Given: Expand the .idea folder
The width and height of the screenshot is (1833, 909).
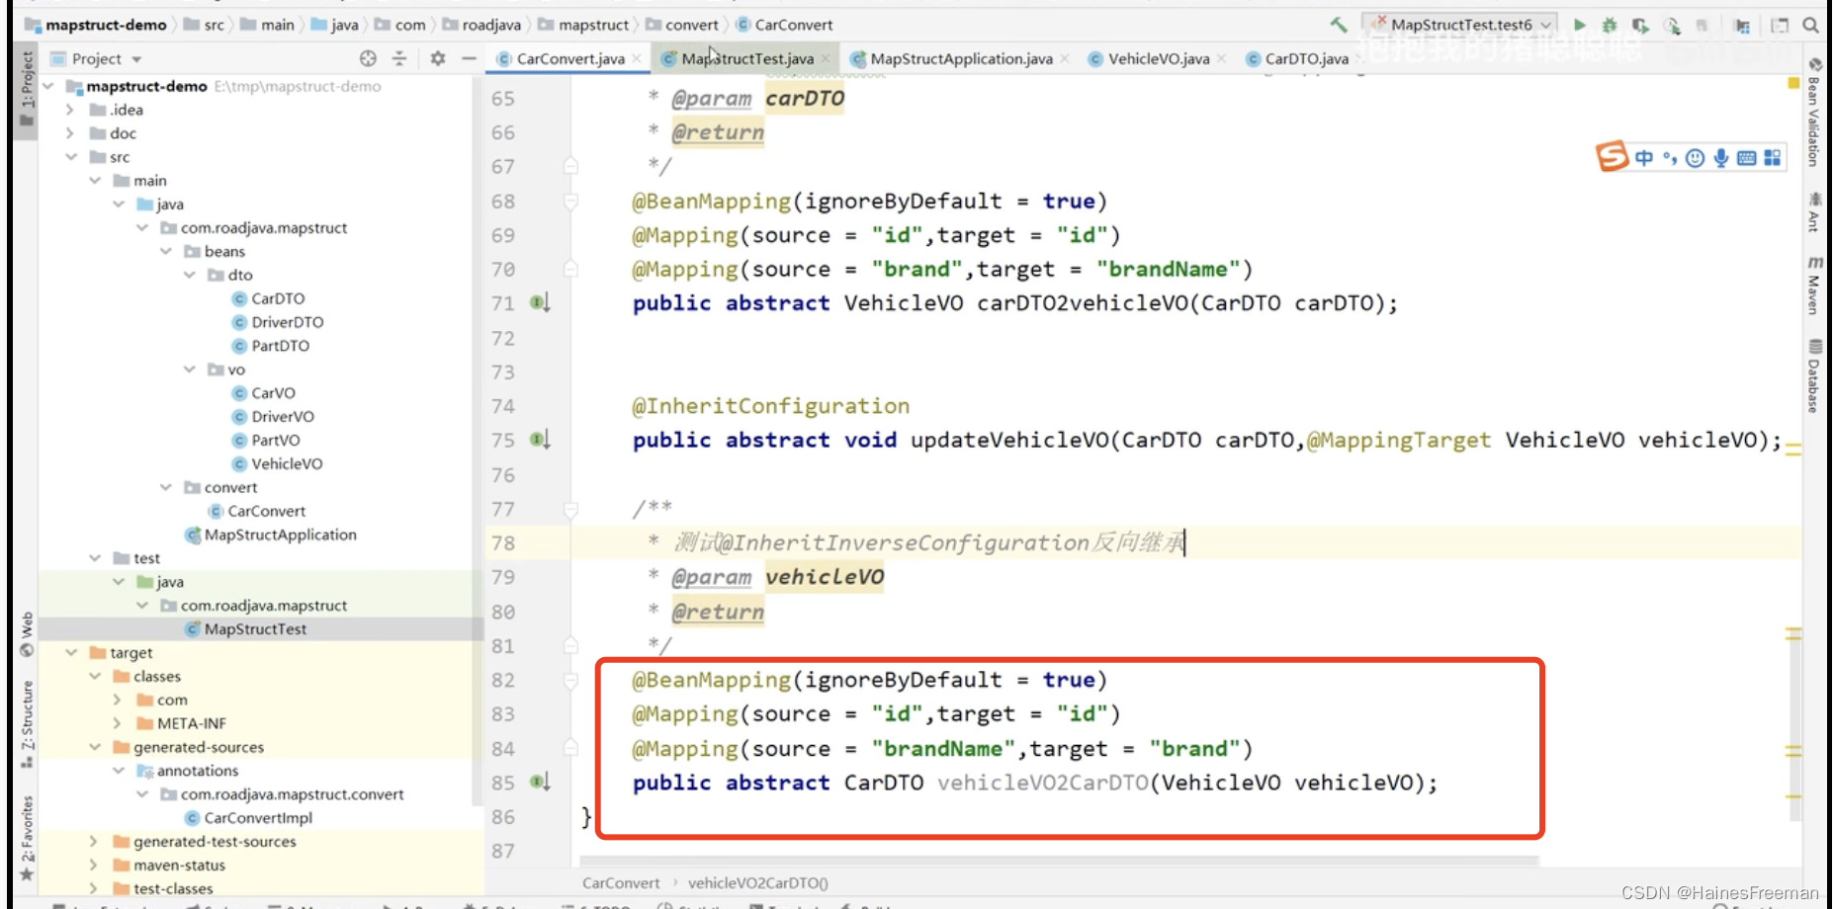Looking at the screenshot, I should (x=70, y=110).
